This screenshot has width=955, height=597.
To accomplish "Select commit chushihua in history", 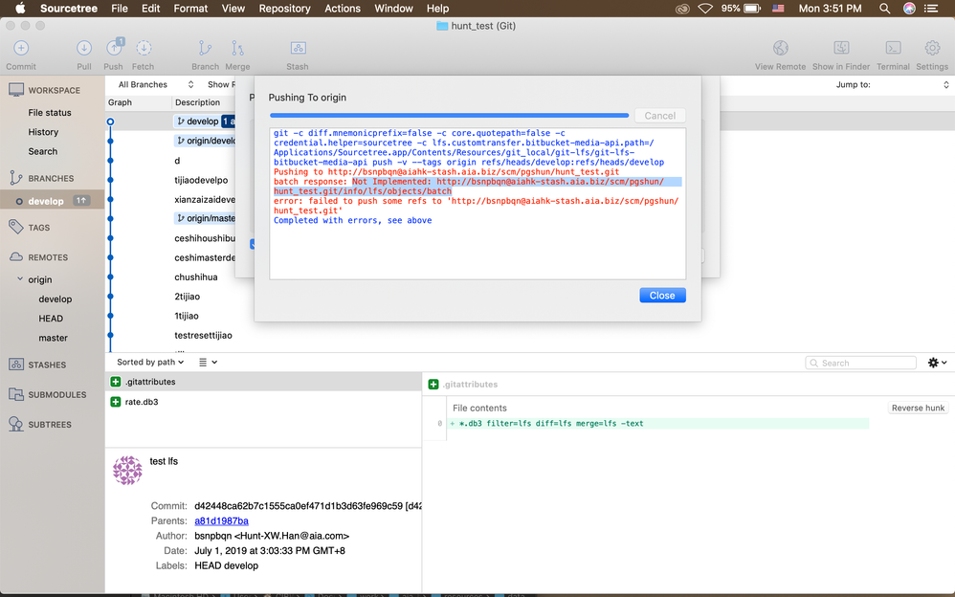I will pos(195,277).
